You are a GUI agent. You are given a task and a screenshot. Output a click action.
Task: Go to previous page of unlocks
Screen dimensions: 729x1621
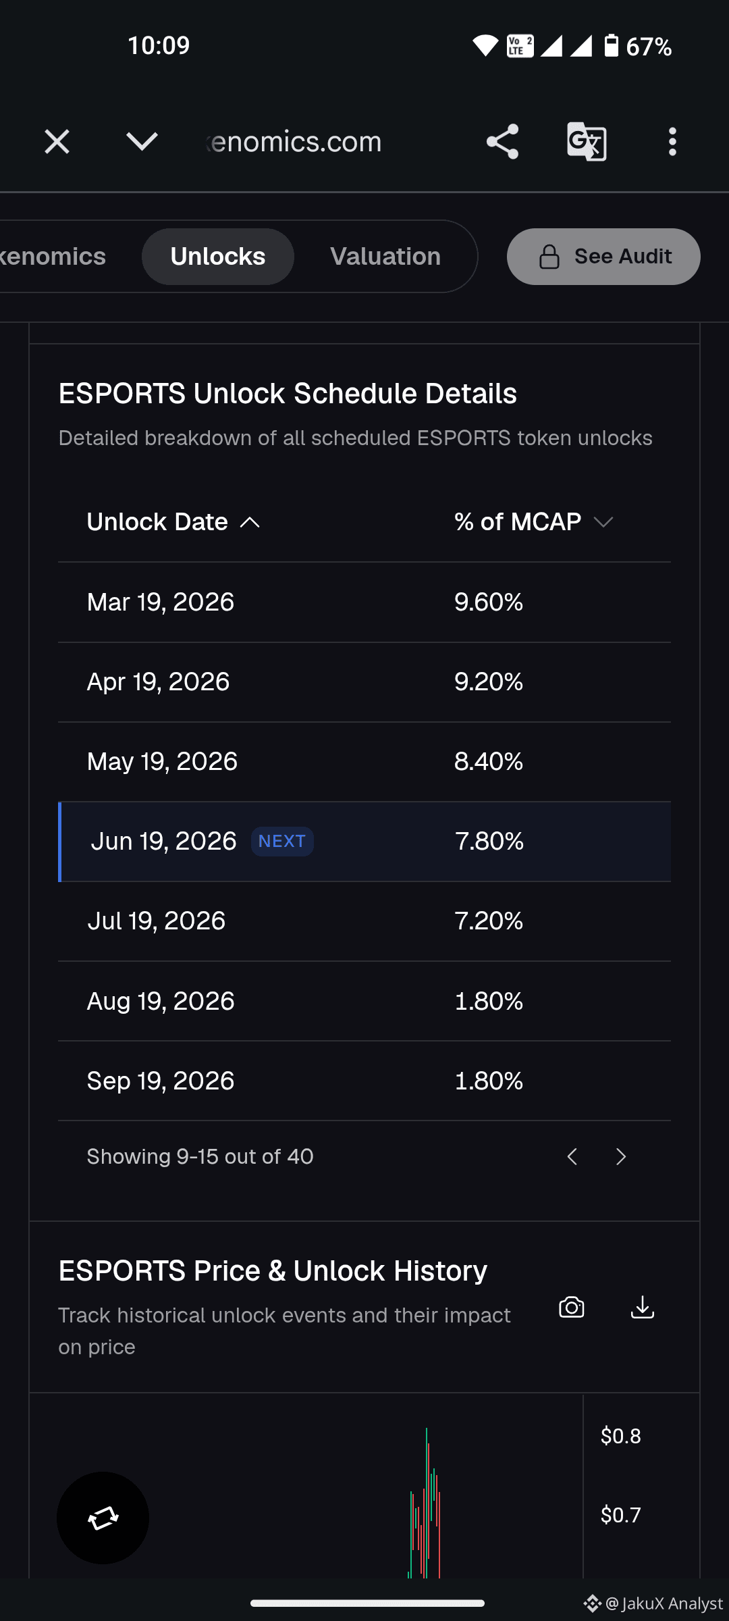click(x=572, y=1157)
